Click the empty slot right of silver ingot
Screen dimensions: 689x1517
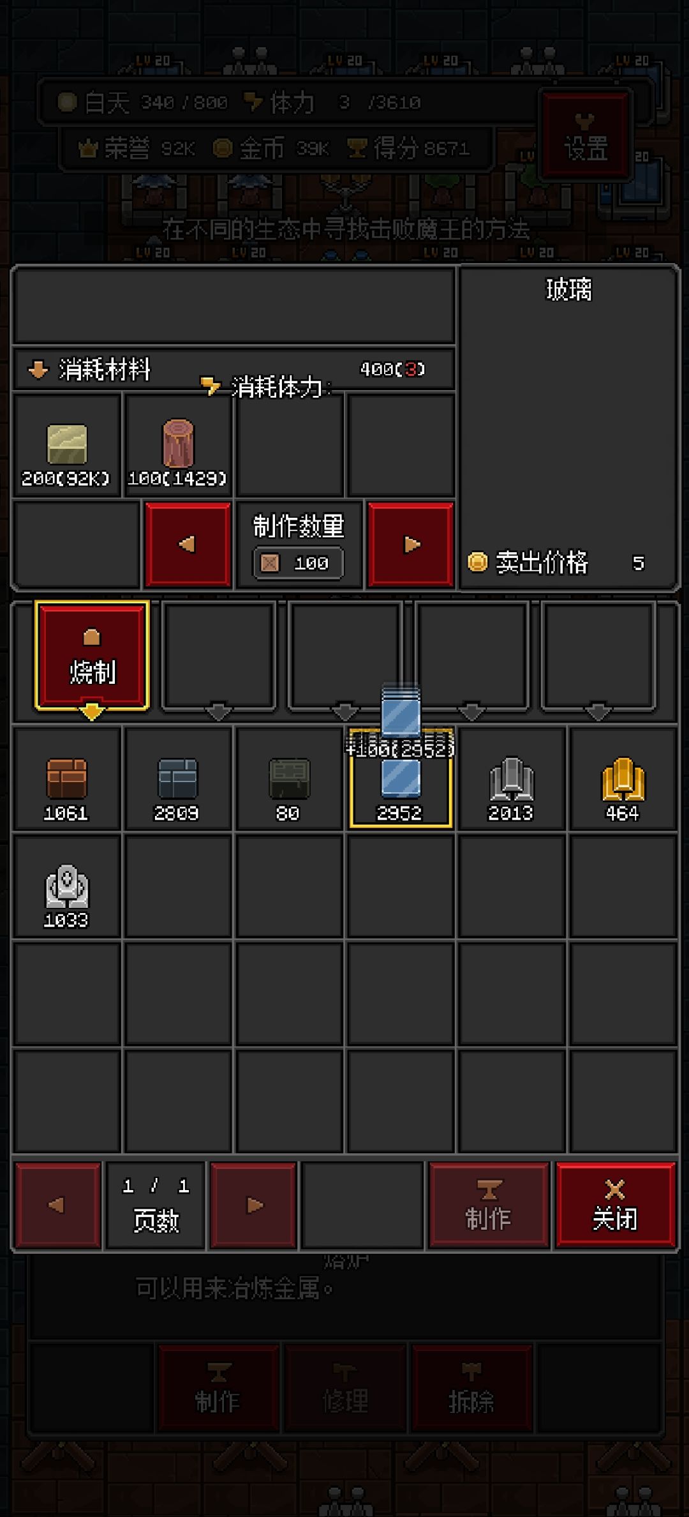(178, 886)
